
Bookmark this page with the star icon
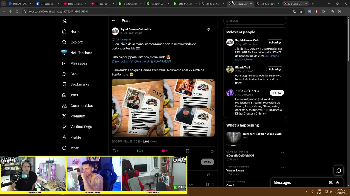point(301,11)
